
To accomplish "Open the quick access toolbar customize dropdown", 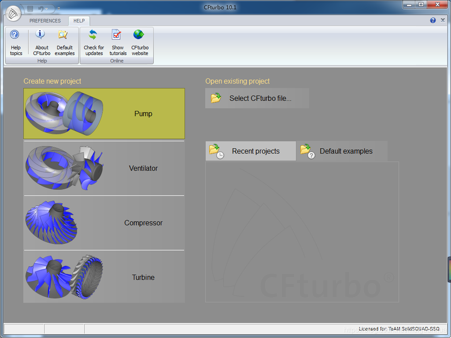I will tap(59, 9).
